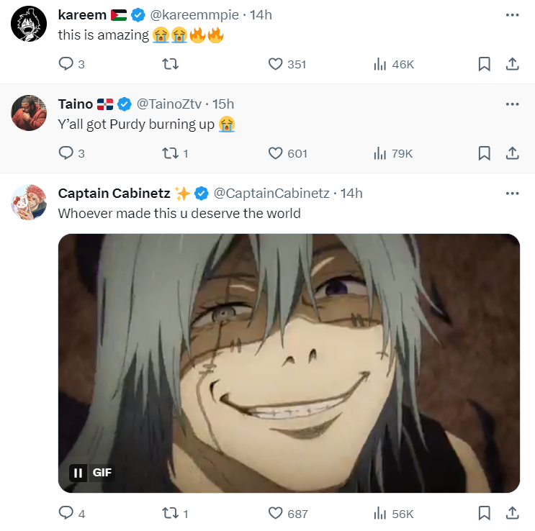Open more menu on Captain Cabinetz tweet

pyautogui.click(x=512, y=194)
